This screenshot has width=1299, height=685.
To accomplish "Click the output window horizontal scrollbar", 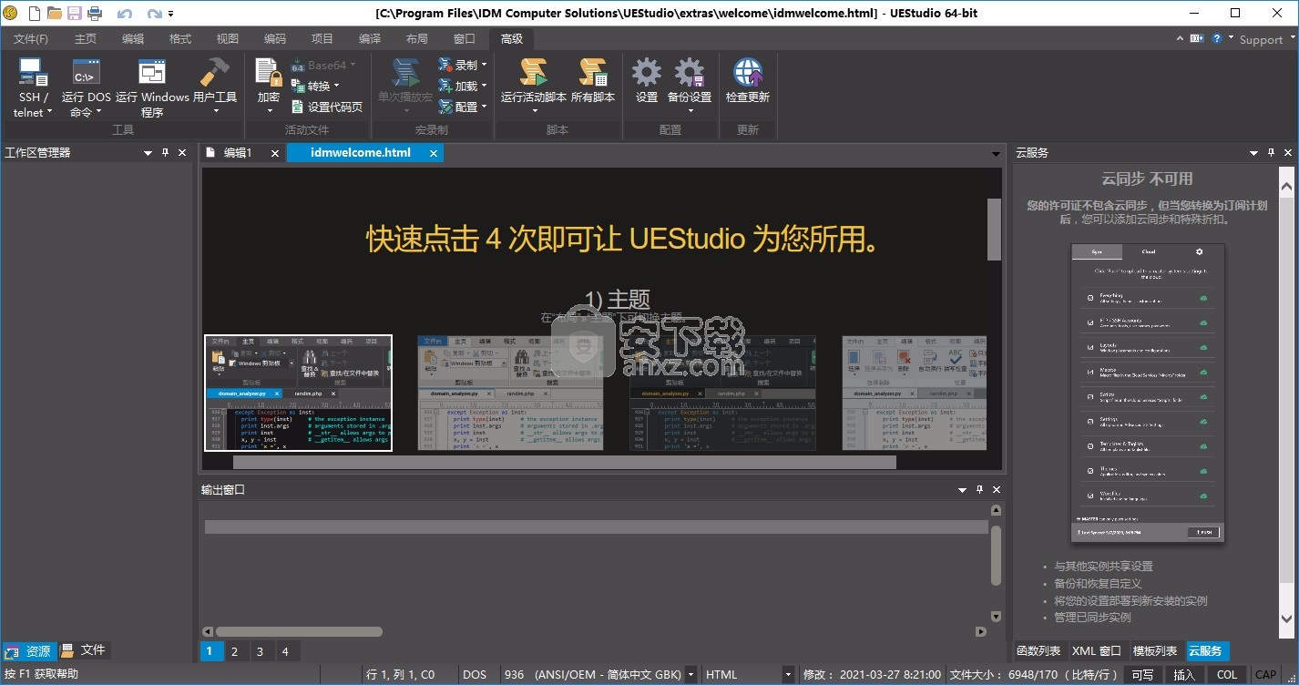I will [299, 631].
